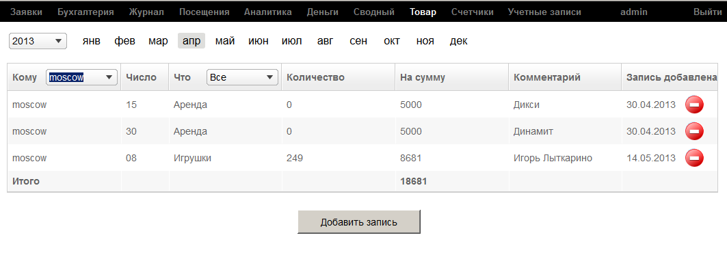Delete the Динамит row with red icon
The height and width of the screenshot is (272, 727).
(694, 132)
